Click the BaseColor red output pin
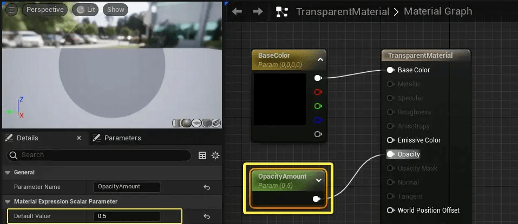The width and height of the screenshot is (518, 224). click(318, 92)
